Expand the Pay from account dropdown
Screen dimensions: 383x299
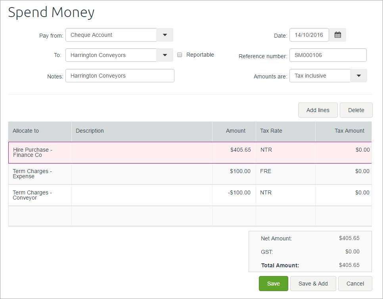point(165,35)
